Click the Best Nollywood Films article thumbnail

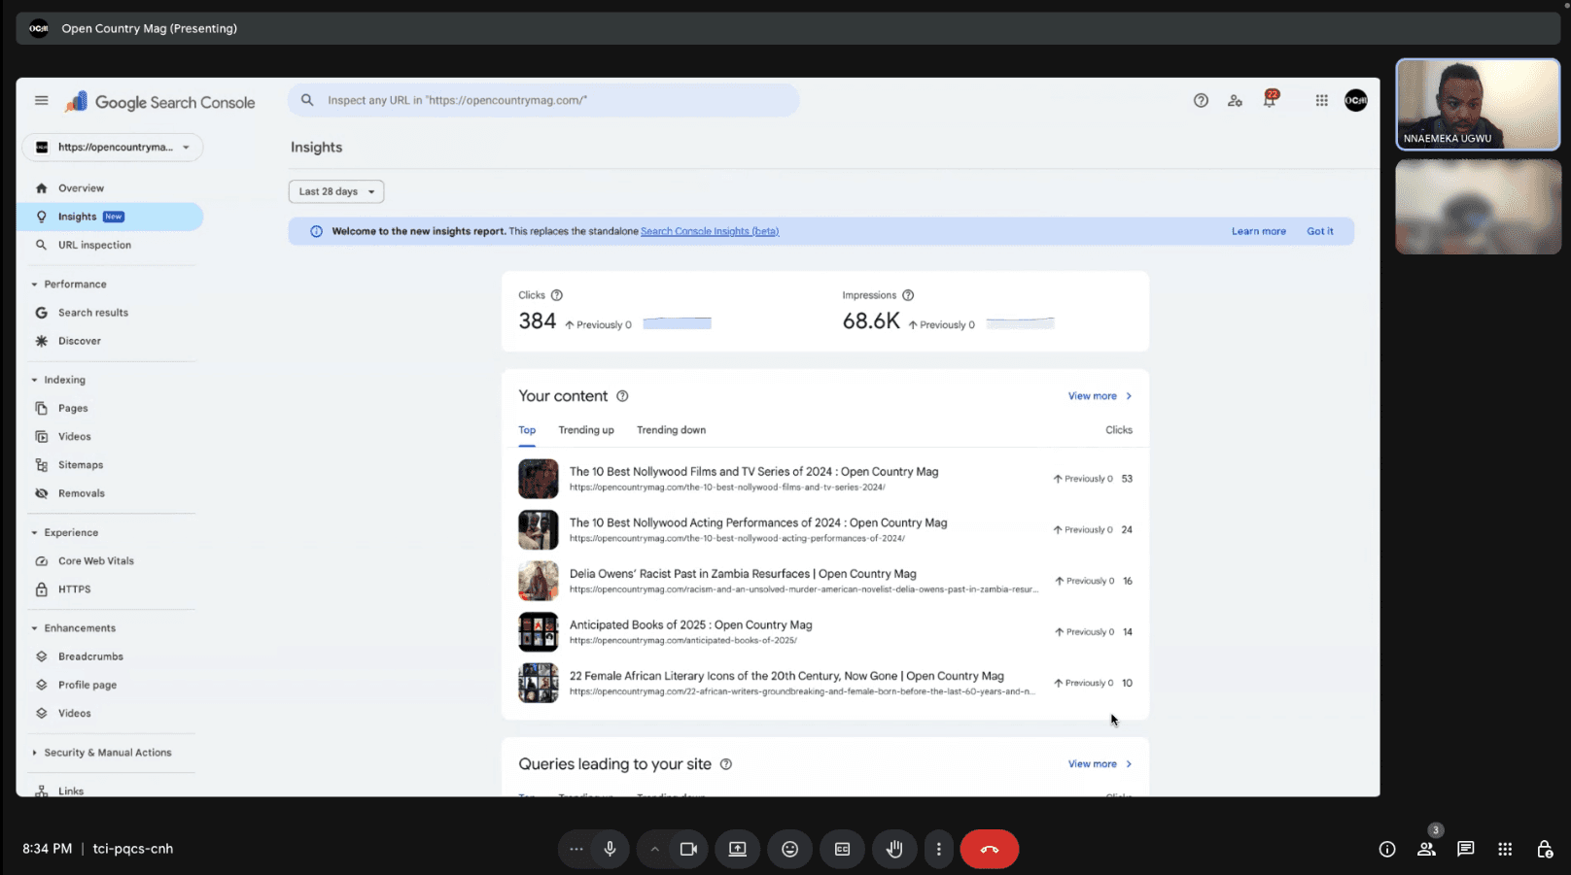539,479
